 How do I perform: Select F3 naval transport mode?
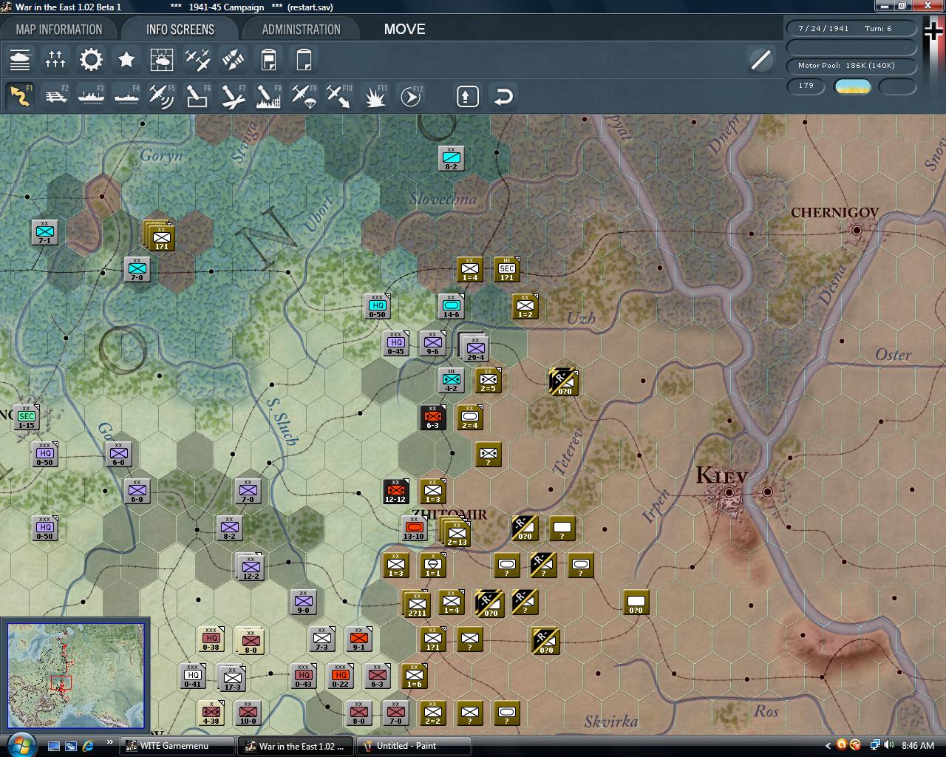[91, 96]
